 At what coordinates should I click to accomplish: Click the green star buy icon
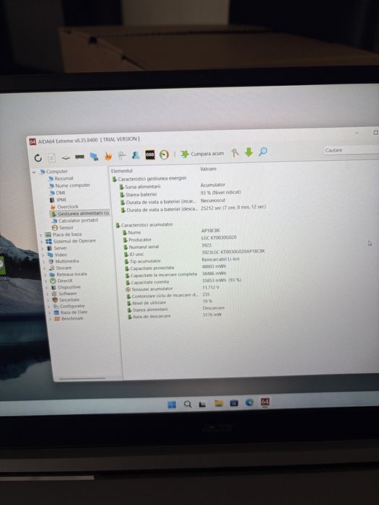(185, 154)
